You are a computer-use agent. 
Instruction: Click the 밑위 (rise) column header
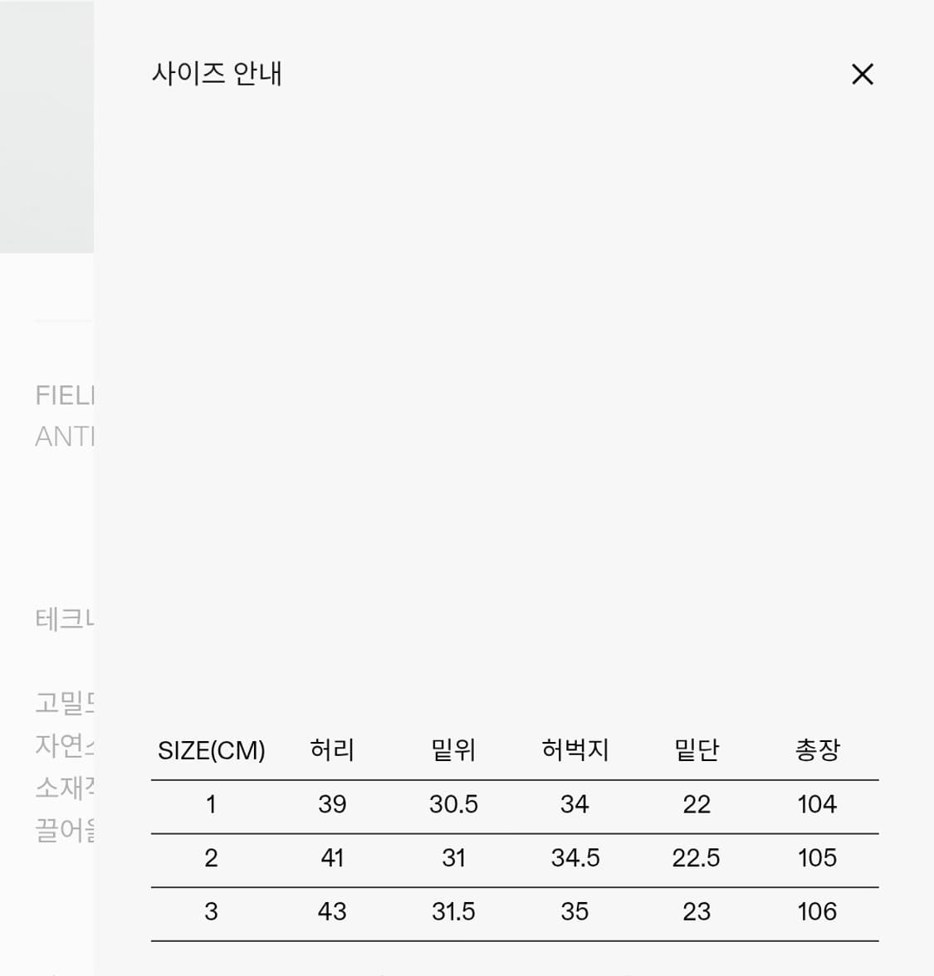click(x=454, y=749)
